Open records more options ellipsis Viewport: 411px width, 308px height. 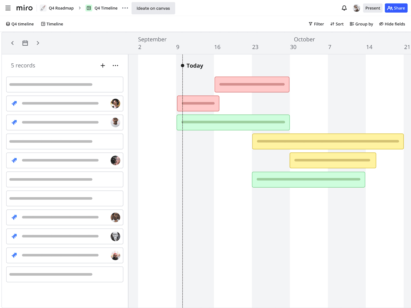click(x=115, y=66)
